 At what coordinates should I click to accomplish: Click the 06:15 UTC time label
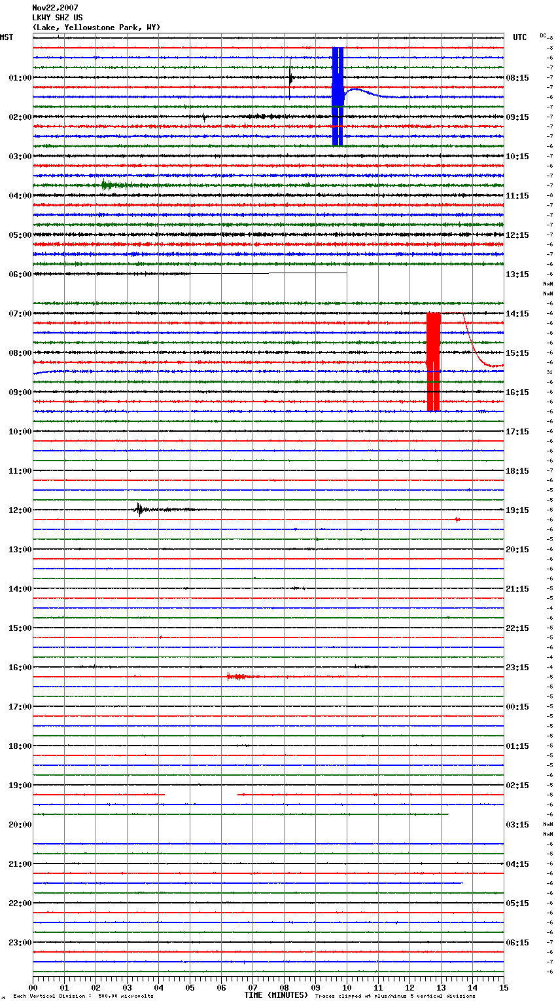tap(517, 943)
